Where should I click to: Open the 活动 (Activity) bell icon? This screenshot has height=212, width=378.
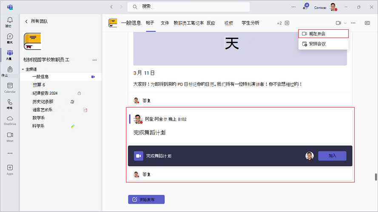point(10,21)
